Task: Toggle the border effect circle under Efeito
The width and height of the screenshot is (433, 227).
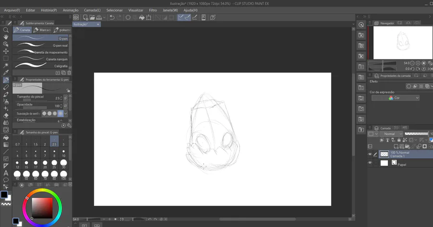Action: point(408,86)
